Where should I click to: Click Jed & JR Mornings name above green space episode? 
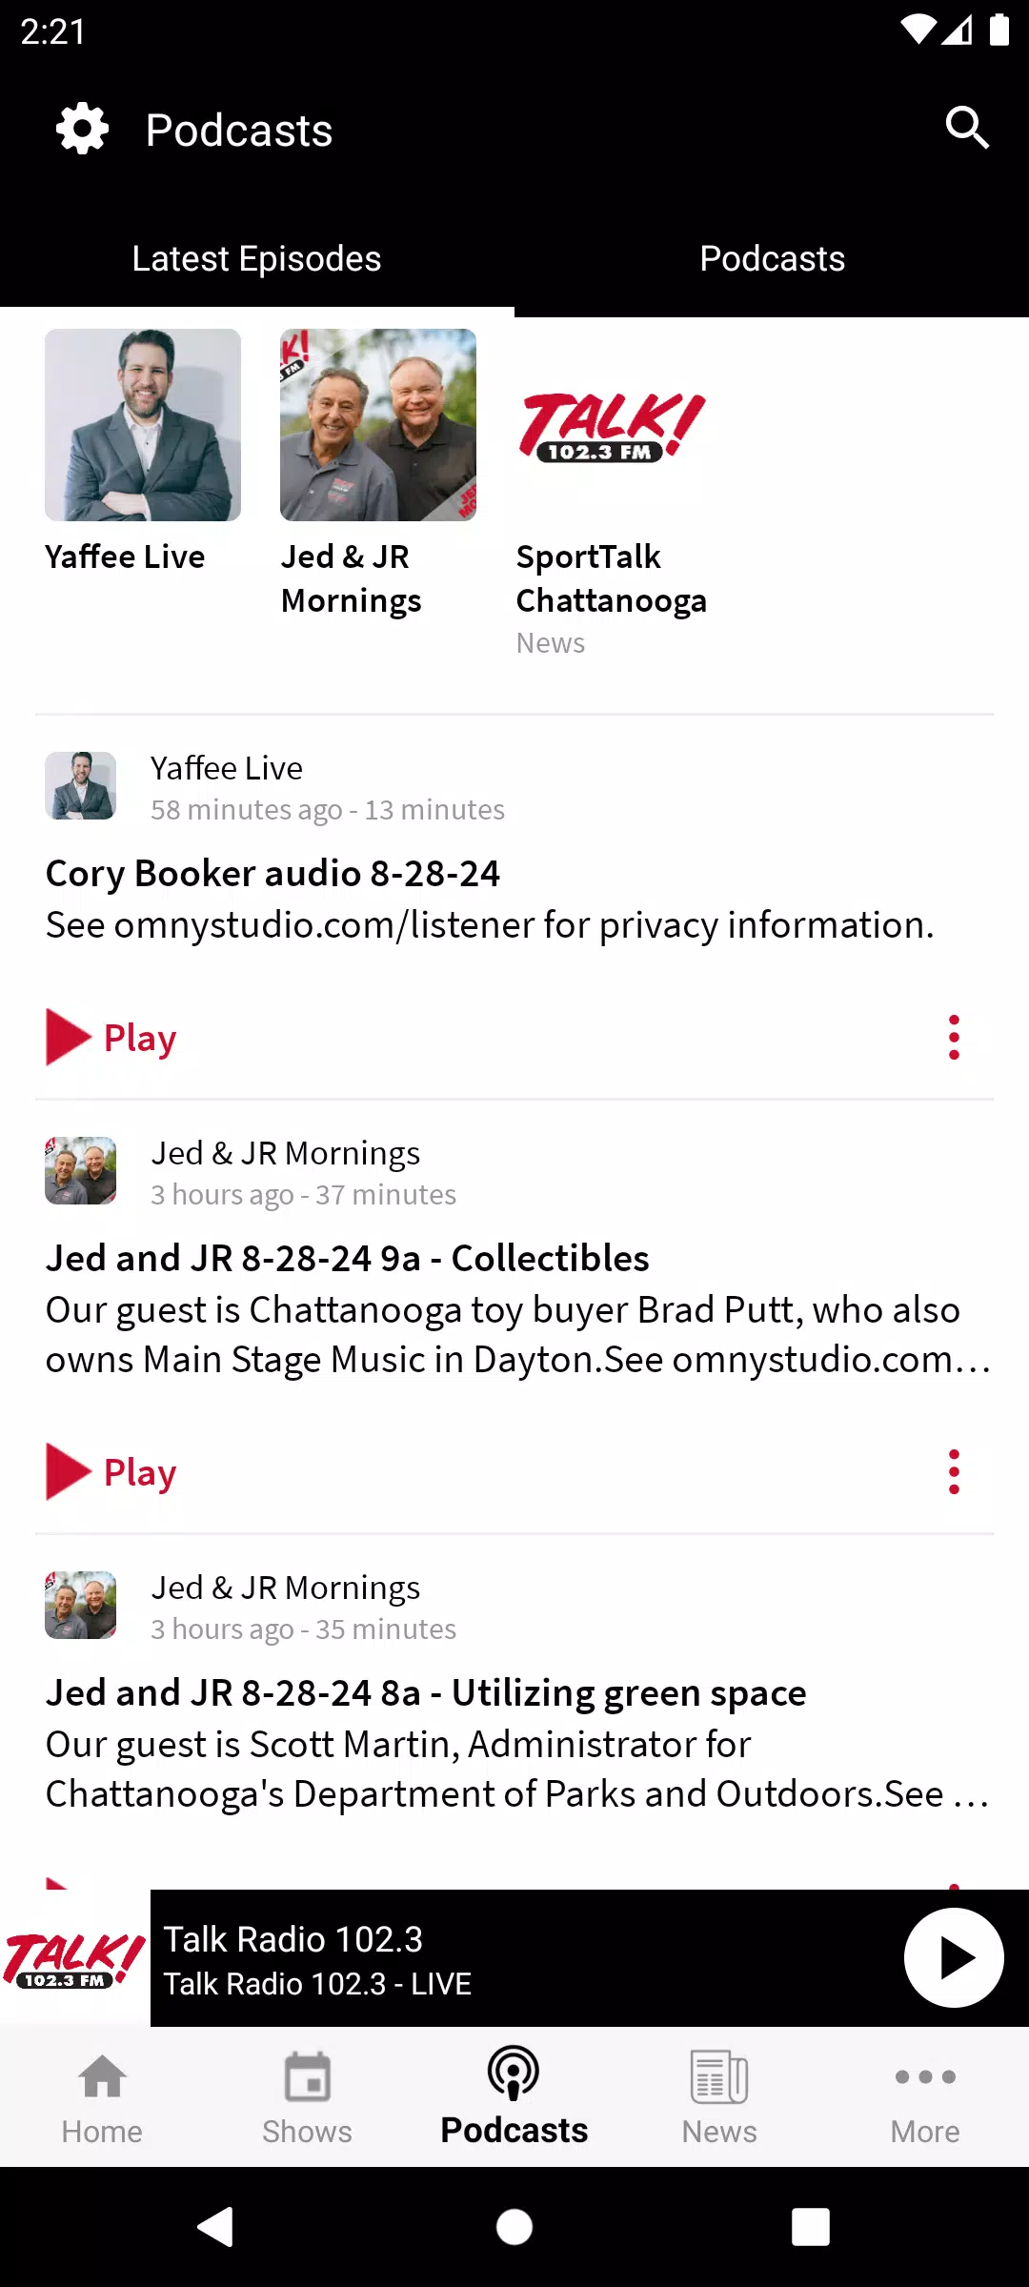286,1588
